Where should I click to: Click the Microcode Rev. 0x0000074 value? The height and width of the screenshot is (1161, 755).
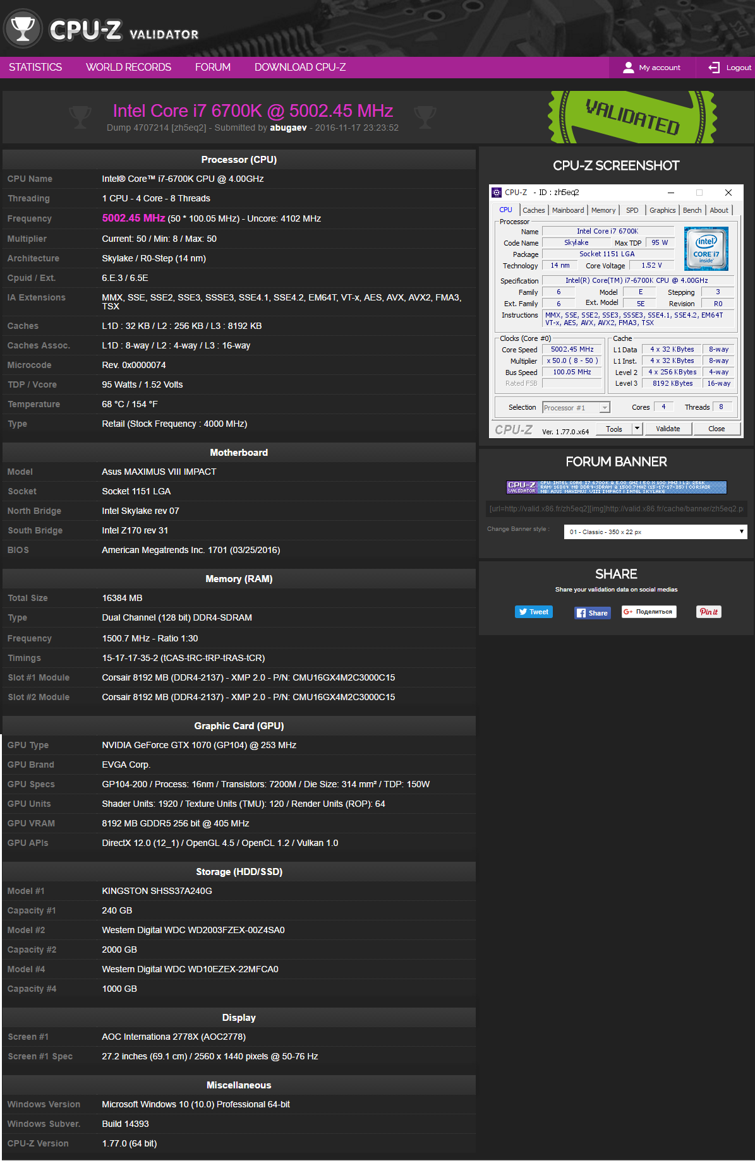134,365
